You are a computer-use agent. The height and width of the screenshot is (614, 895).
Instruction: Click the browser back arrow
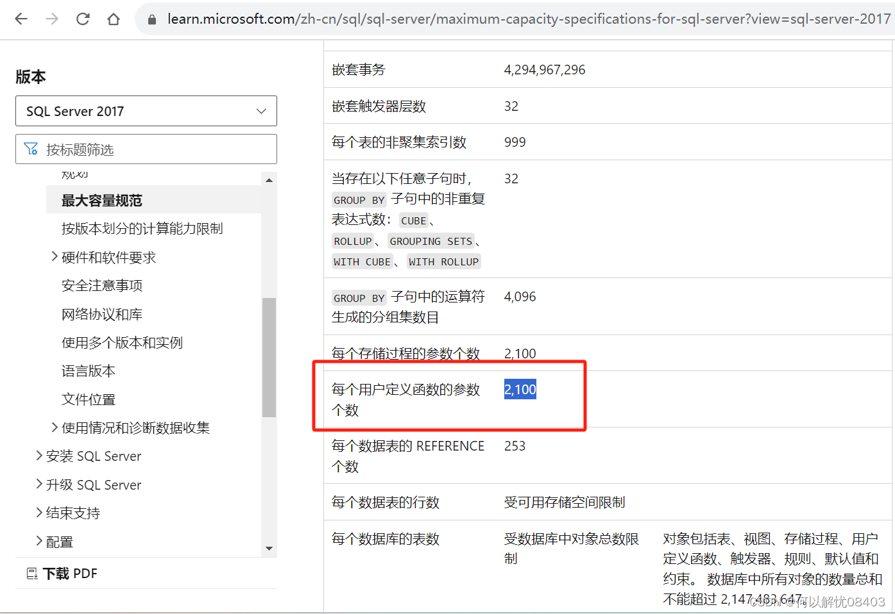[21, 19]
